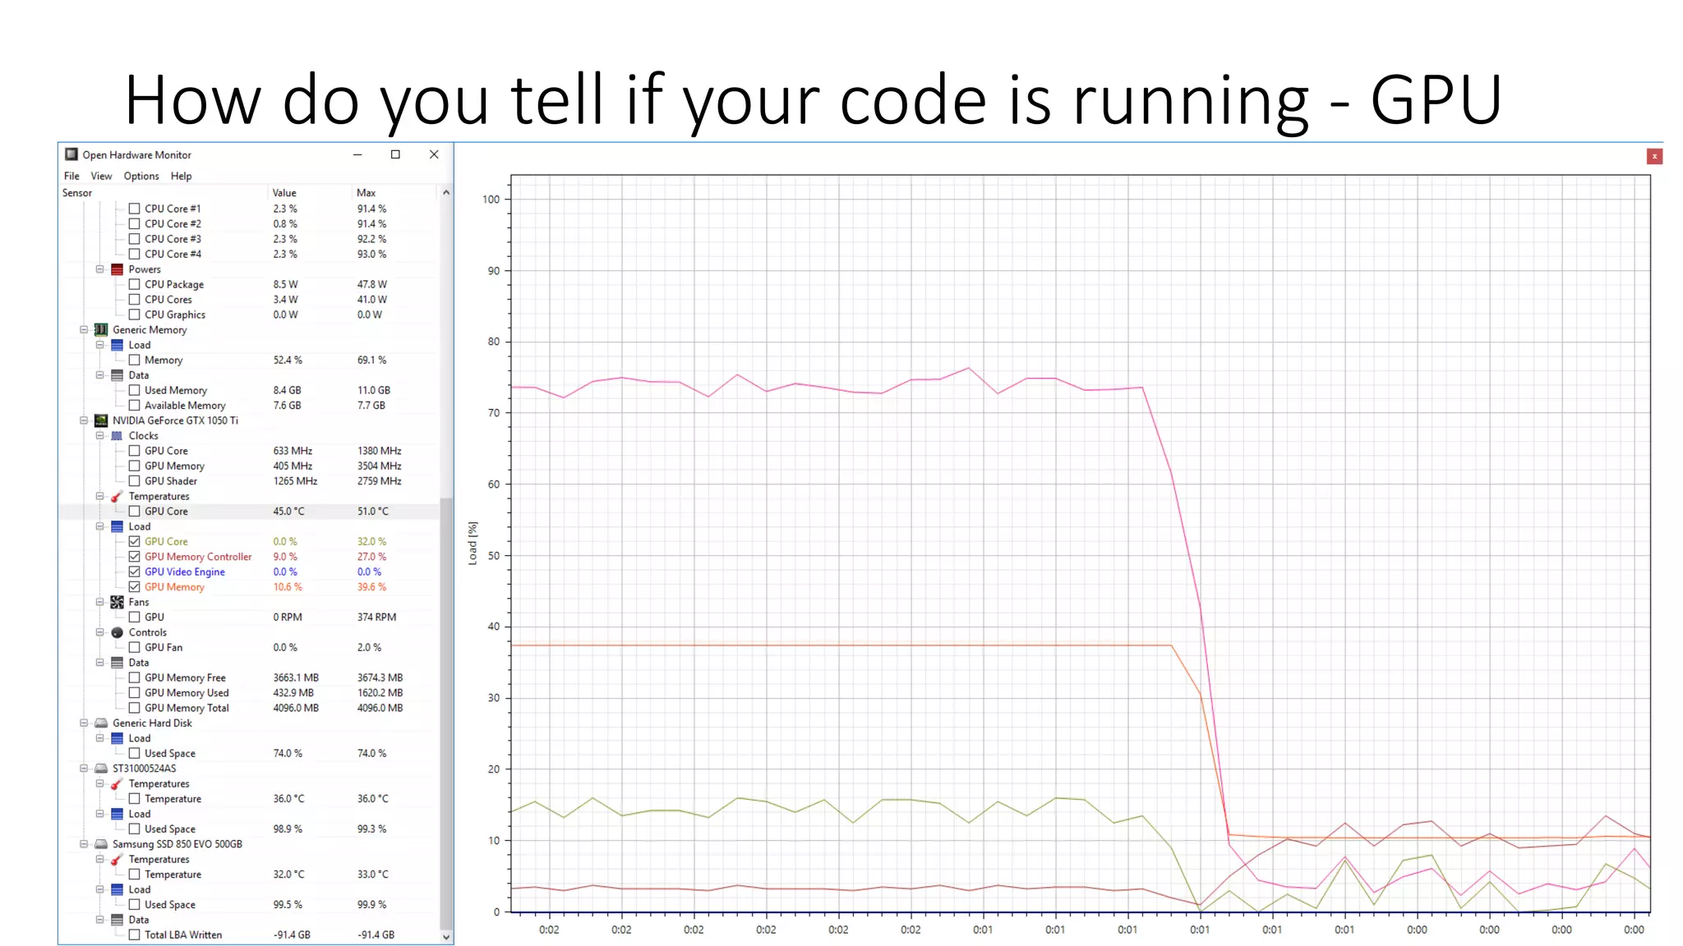1683x946 pixels.
Task: Collapse the Samsung SSD 850 EVO node
Action: 84,844
